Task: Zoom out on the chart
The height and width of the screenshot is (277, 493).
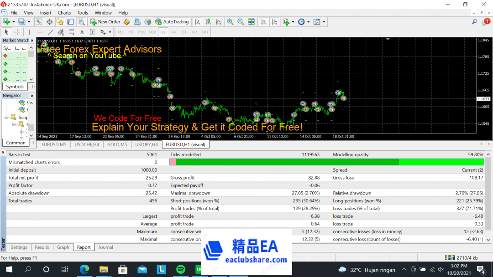Action: coord(241,22)
